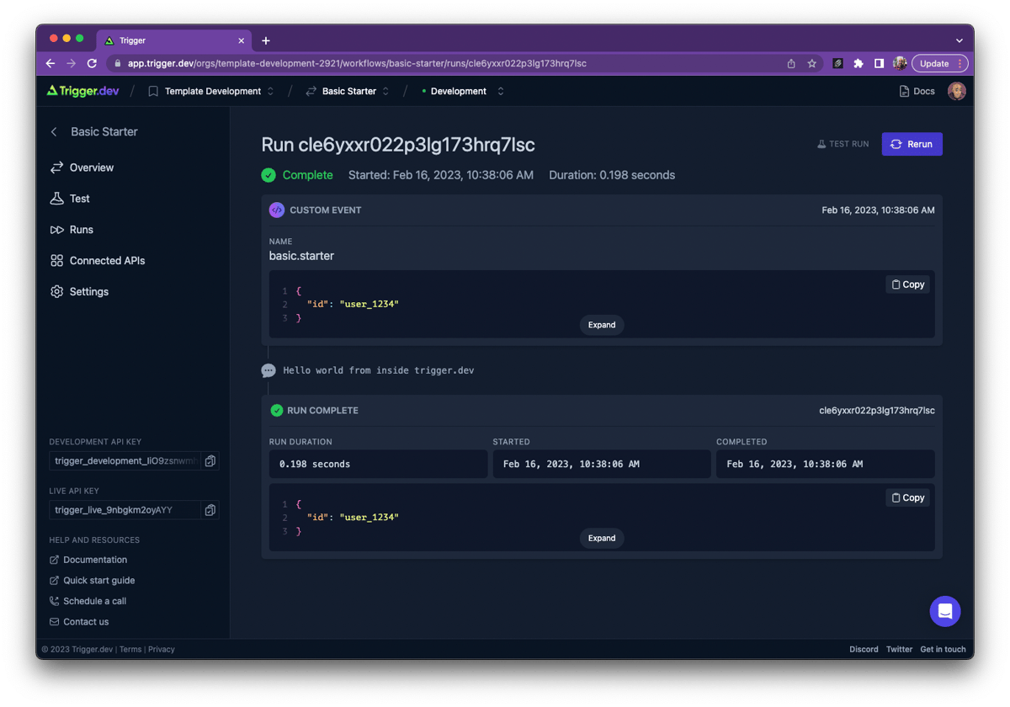Expand the run complete JSON block
This screenshot has width=1010, height=707.
(x=602, y=539)
